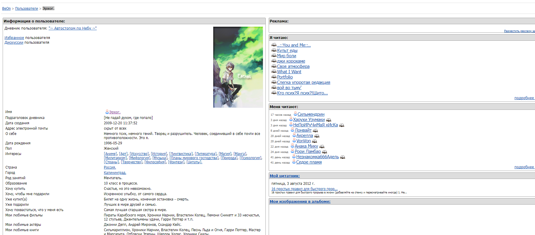Image resolution: width=535 pixels, height=235 pixels.
Task: Click the diary icon after Рори Ламбар
Action: [324, 152]
